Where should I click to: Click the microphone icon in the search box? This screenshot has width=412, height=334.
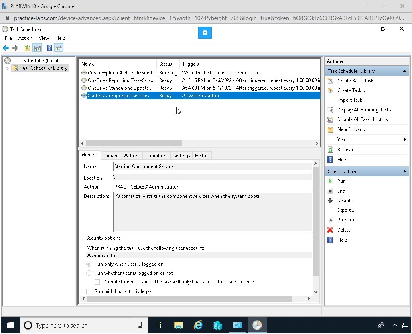(140, 326)
